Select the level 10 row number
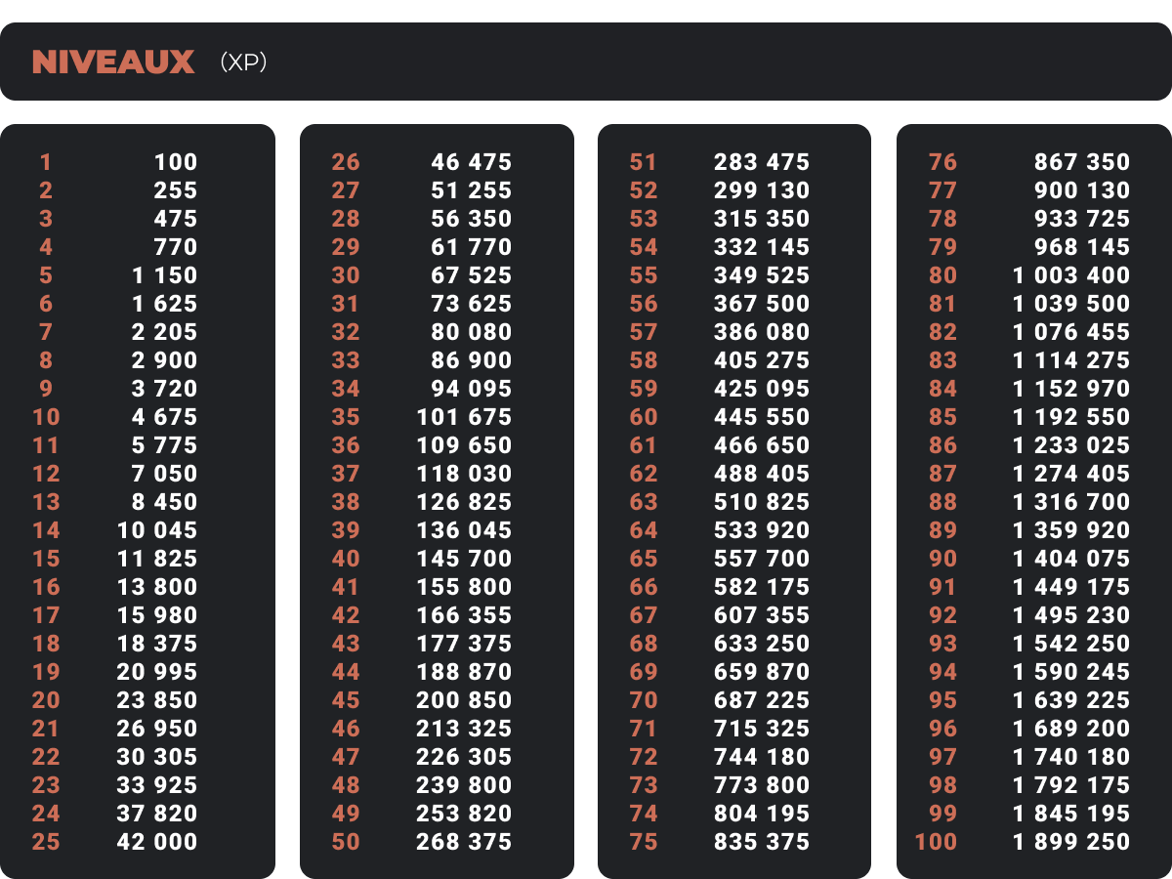The image size is (1172, 879). [x=46, y=417]
